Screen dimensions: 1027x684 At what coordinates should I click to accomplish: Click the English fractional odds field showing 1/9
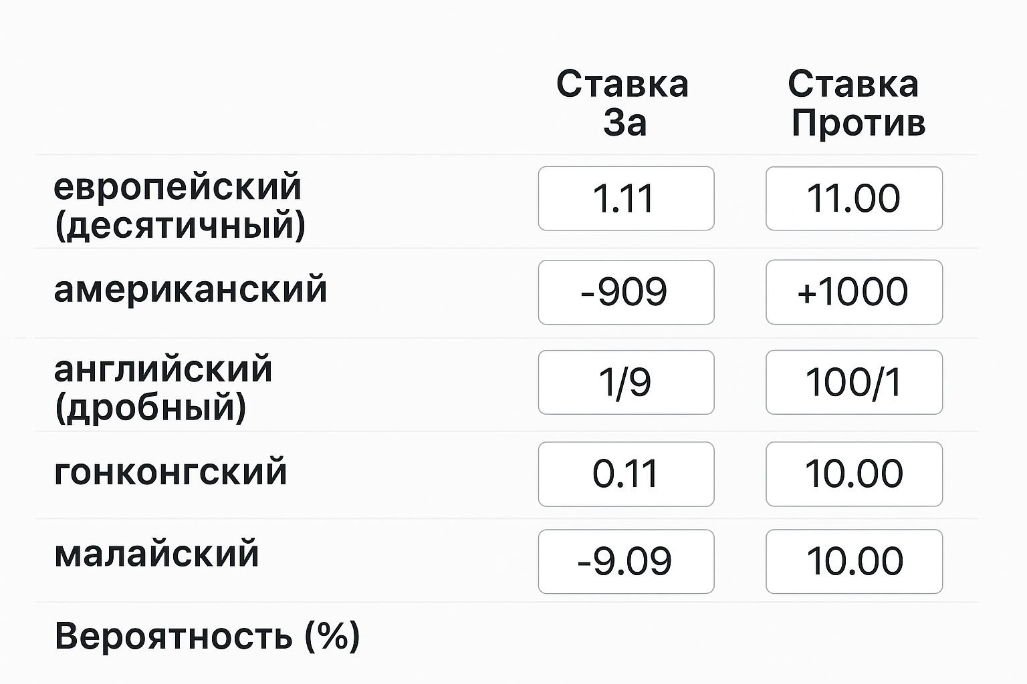pos(626,382)
